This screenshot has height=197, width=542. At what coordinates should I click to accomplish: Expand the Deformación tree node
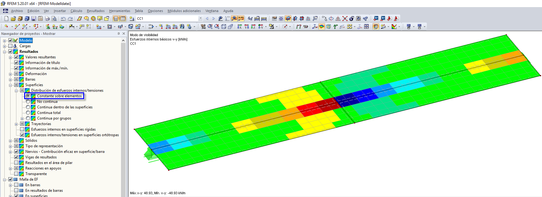[11, 74]
